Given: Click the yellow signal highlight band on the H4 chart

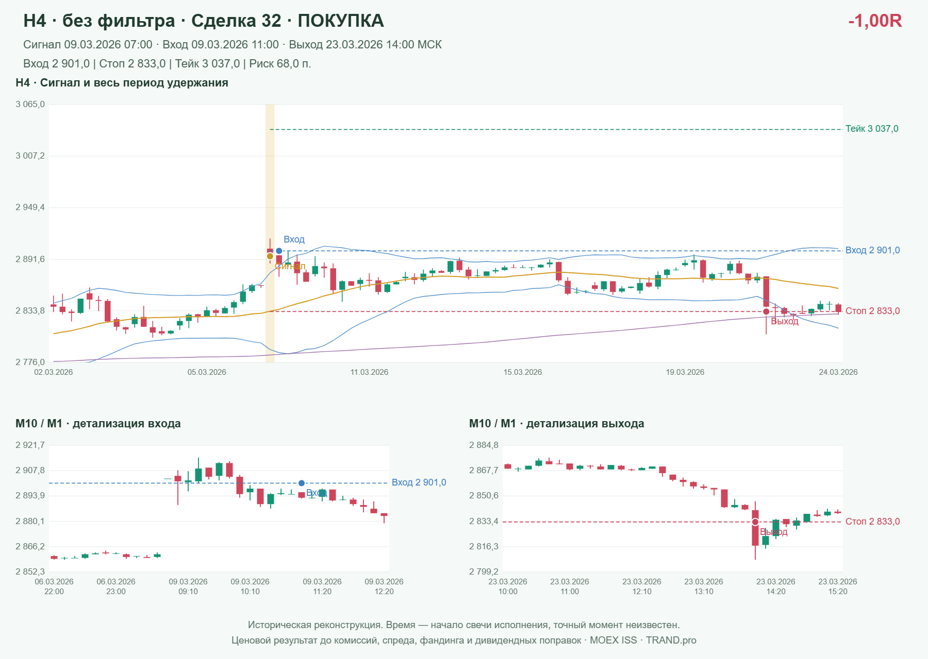Looking at the screenshot, I should pos(270,233).
